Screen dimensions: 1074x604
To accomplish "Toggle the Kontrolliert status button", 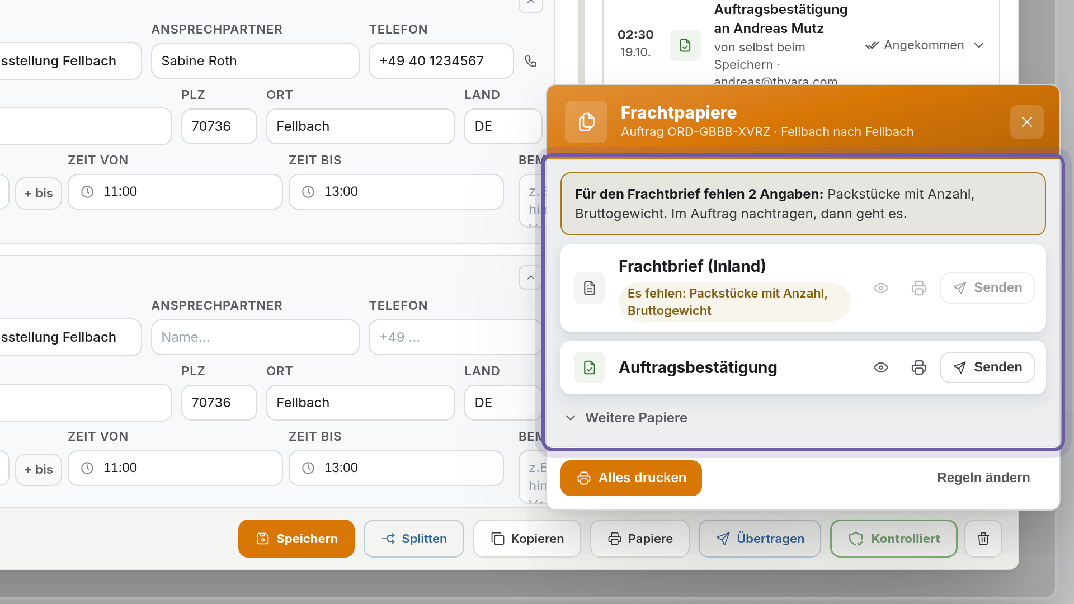I will click(893, 539).
